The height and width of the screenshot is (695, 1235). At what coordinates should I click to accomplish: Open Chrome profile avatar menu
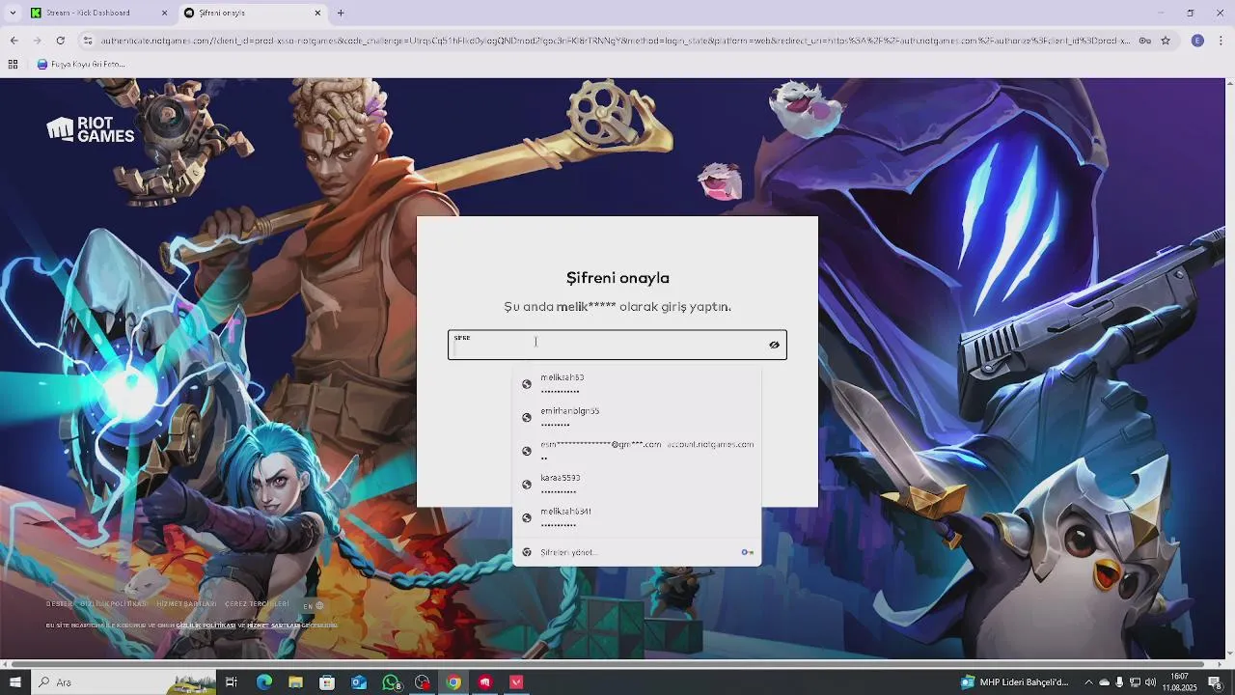coord(1197,41)
